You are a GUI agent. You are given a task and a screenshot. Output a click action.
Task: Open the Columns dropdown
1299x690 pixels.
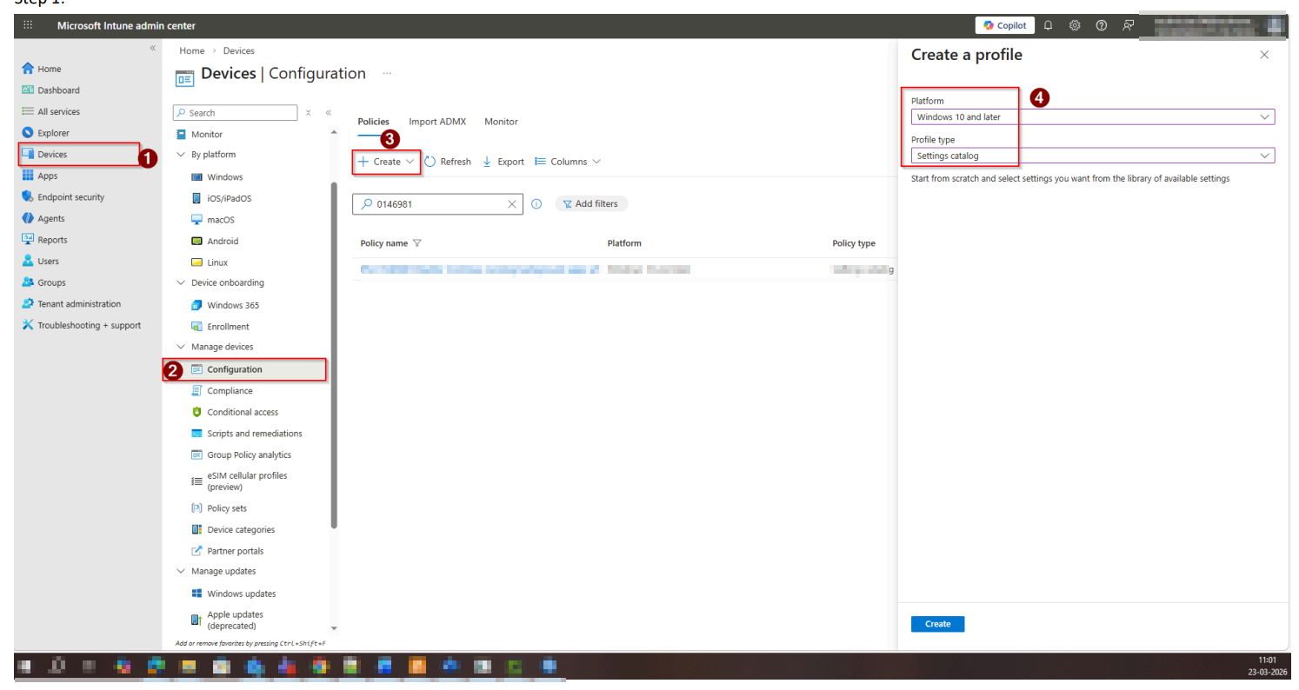[568, 162]
